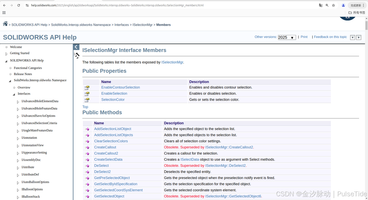
Task: Expand the Getting Started tree node
Action: pos(6,54)
